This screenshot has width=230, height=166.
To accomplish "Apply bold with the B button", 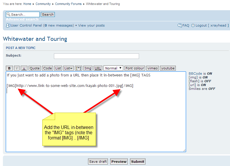I will pos(9,68).
